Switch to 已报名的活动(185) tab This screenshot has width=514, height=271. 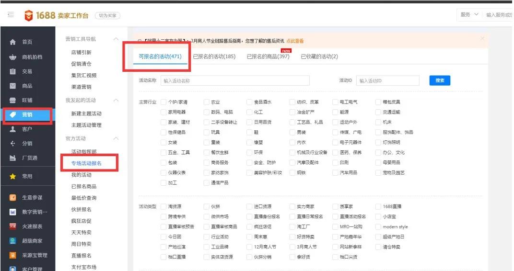point(214,56)
